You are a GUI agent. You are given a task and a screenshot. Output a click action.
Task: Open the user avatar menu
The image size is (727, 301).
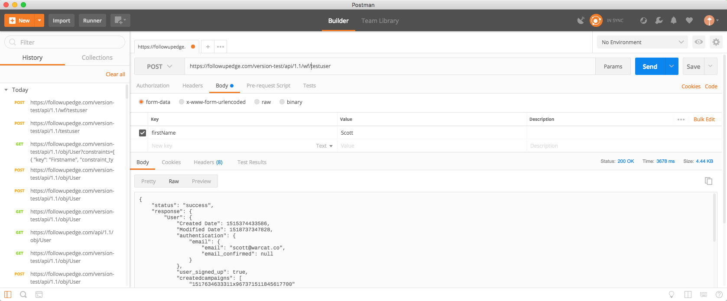[711, 20]
